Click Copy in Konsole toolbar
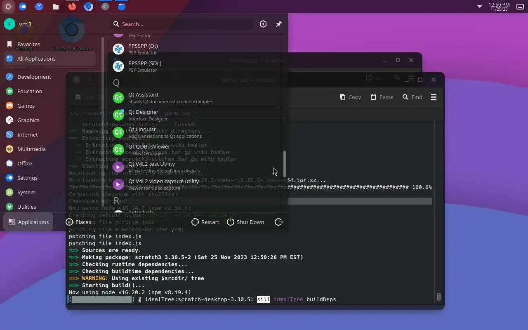 pos(350,97)
